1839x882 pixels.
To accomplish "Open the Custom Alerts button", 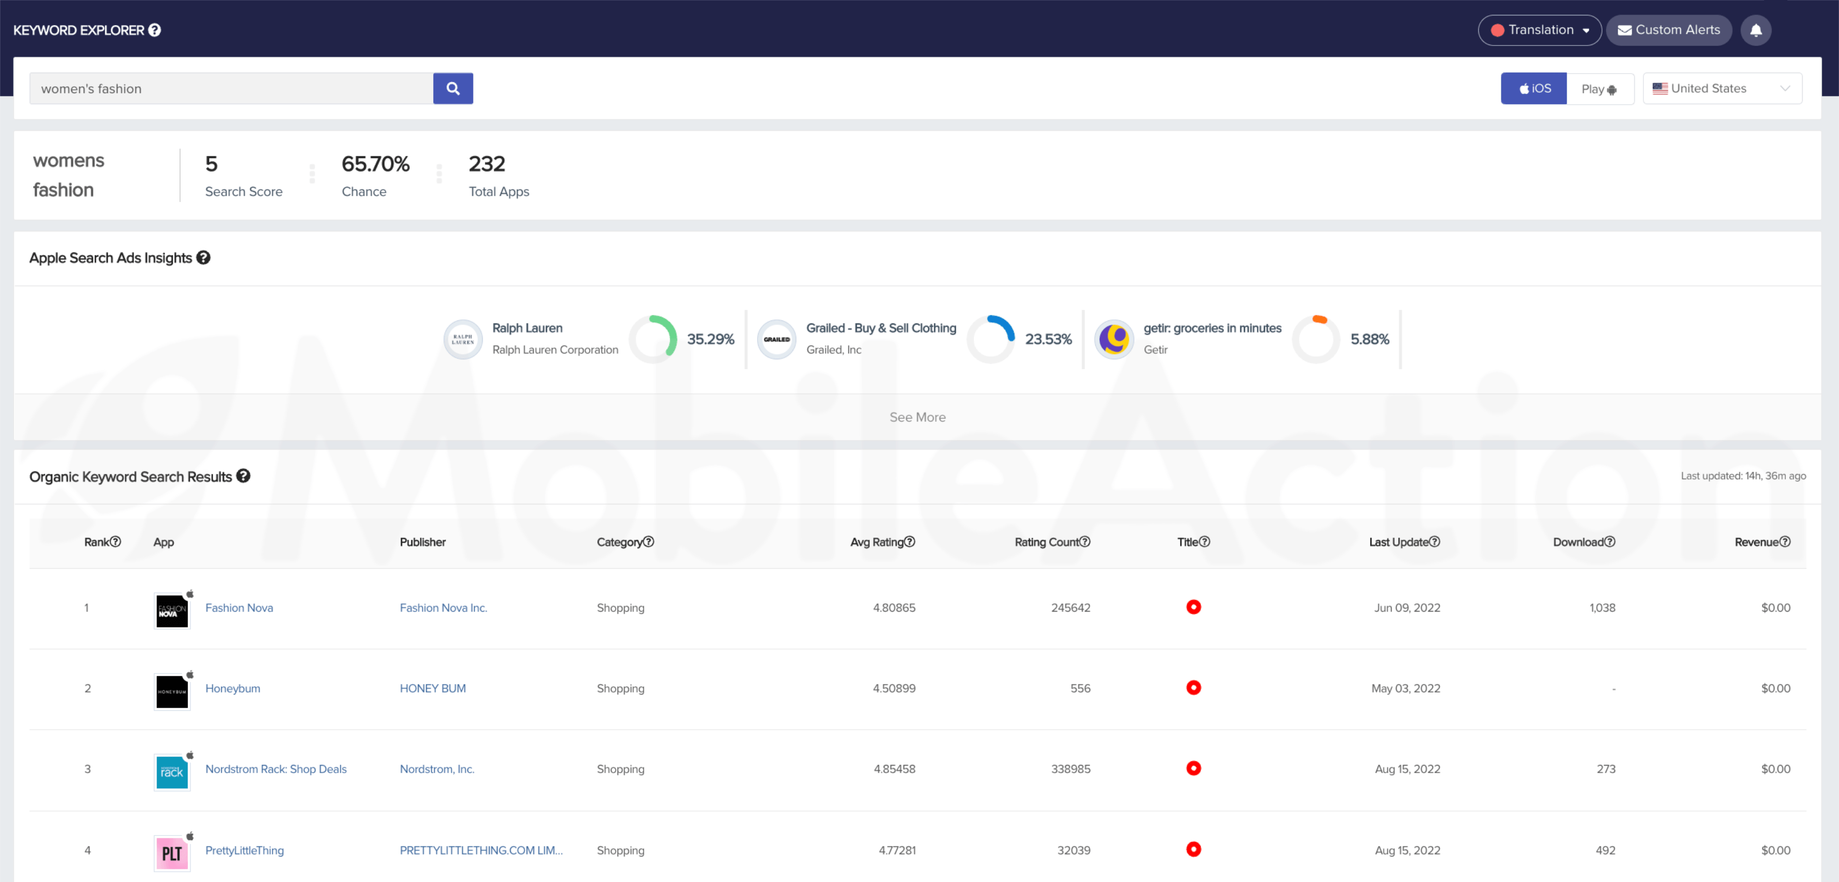I will (1668, 30).
